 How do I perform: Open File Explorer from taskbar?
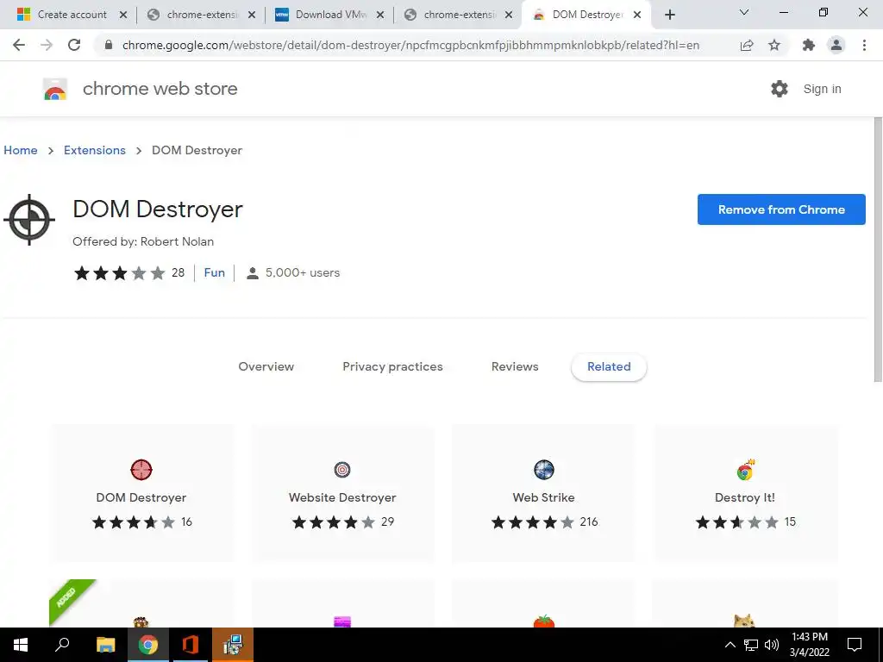pyautogui.click(x=105, y=645)
